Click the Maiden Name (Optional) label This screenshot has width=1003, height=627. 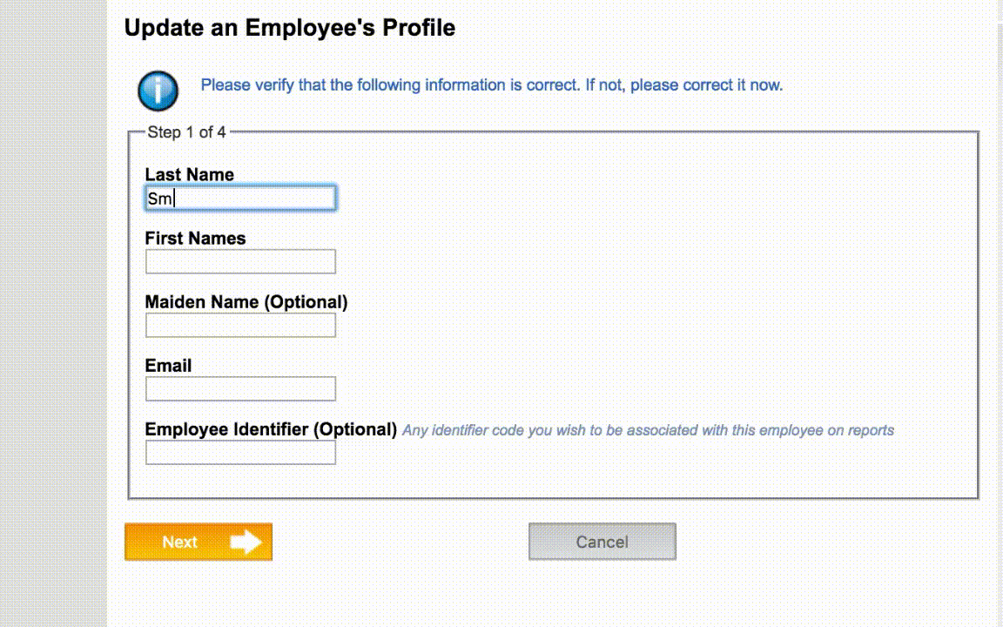point(246,301)
